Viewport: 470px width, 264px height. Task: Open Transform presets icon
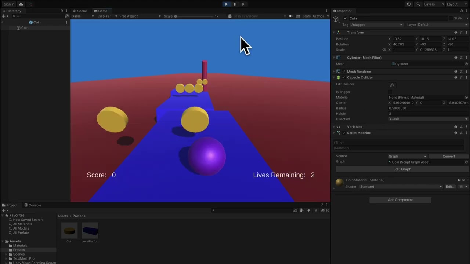[x=461, y=32]
